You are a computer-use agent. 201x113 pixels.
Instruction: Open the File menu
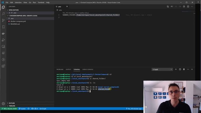7,3
